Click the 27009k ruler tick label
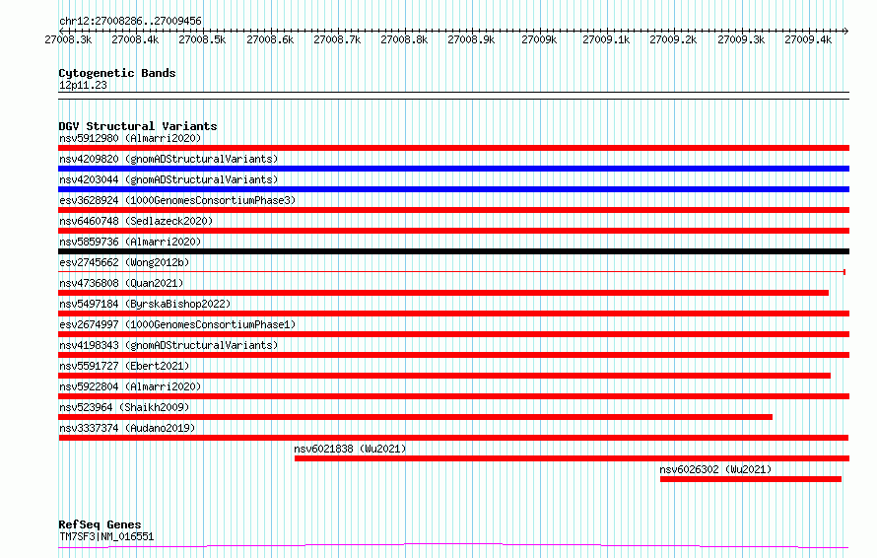The width and height of the screenshot is (877, 558). pos(539,40)
